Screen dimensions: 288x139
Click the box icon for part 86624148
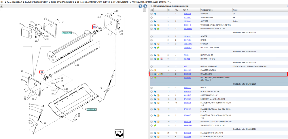tap(158, 25)
